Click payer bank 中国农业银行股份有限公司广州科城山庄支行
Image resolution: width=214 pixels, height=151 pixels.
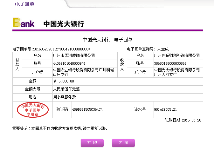pyautogui.click(x=84, y=72)
